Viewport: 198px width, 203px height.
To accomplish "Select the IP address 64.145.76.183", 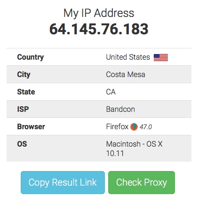I will [x=99, y=29].
